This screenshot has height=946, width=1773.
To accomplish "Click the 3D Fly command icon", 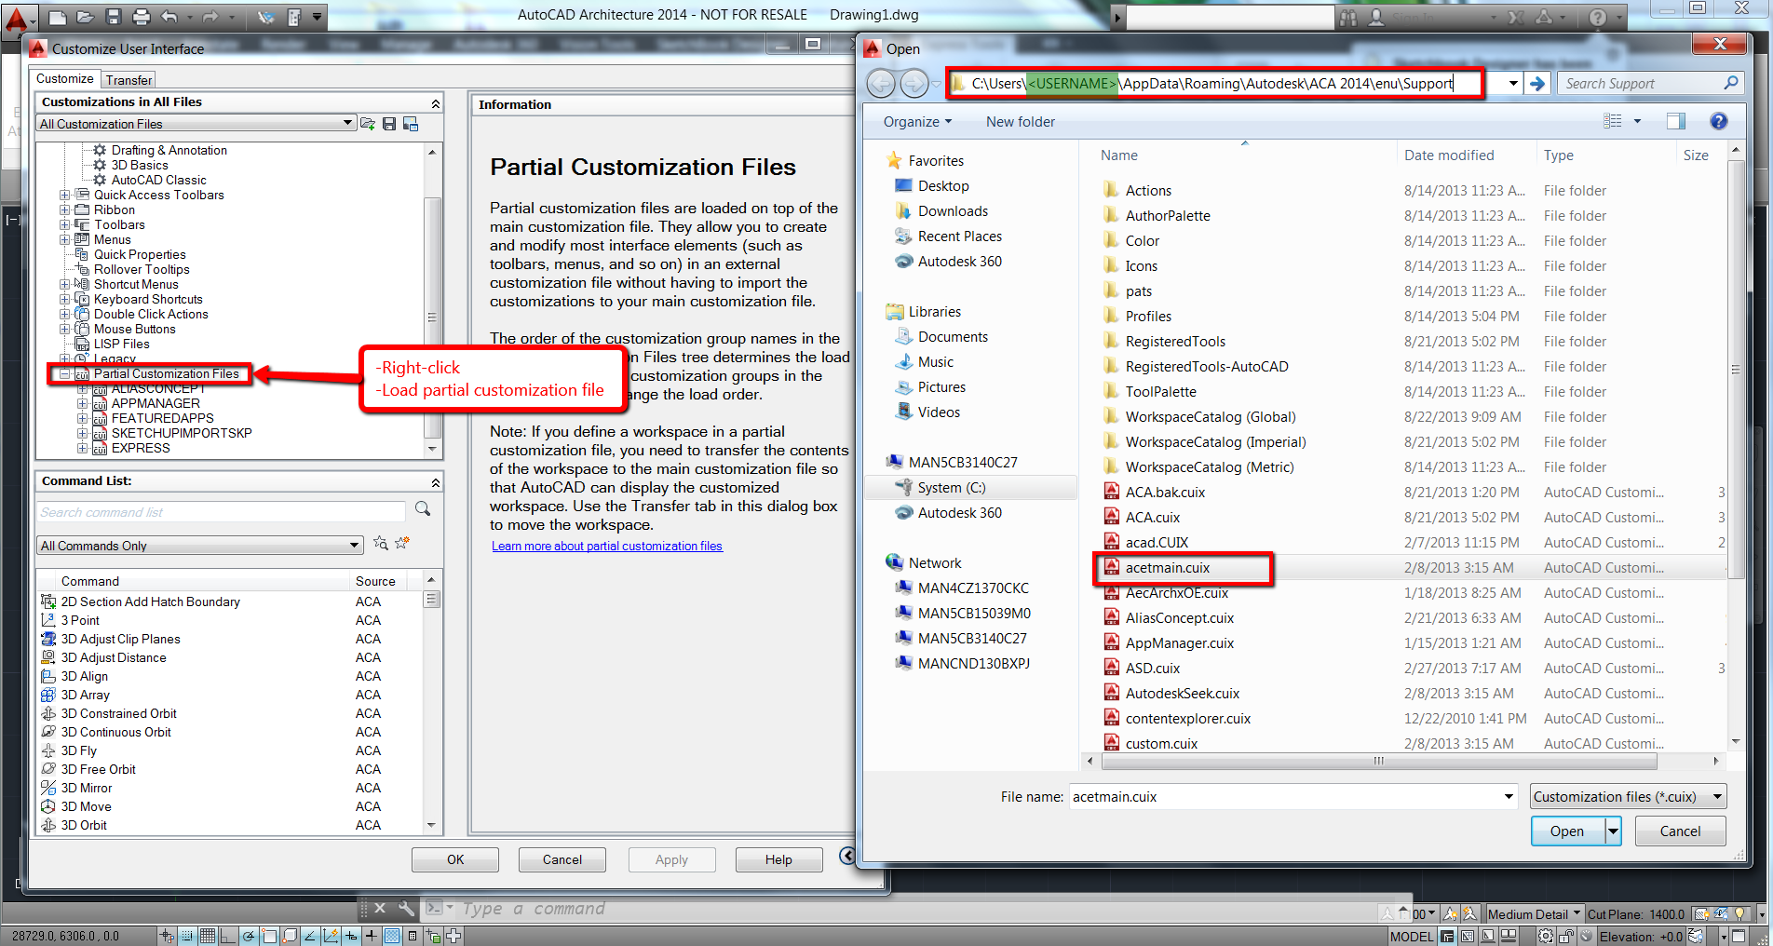I will click(49, 750).
